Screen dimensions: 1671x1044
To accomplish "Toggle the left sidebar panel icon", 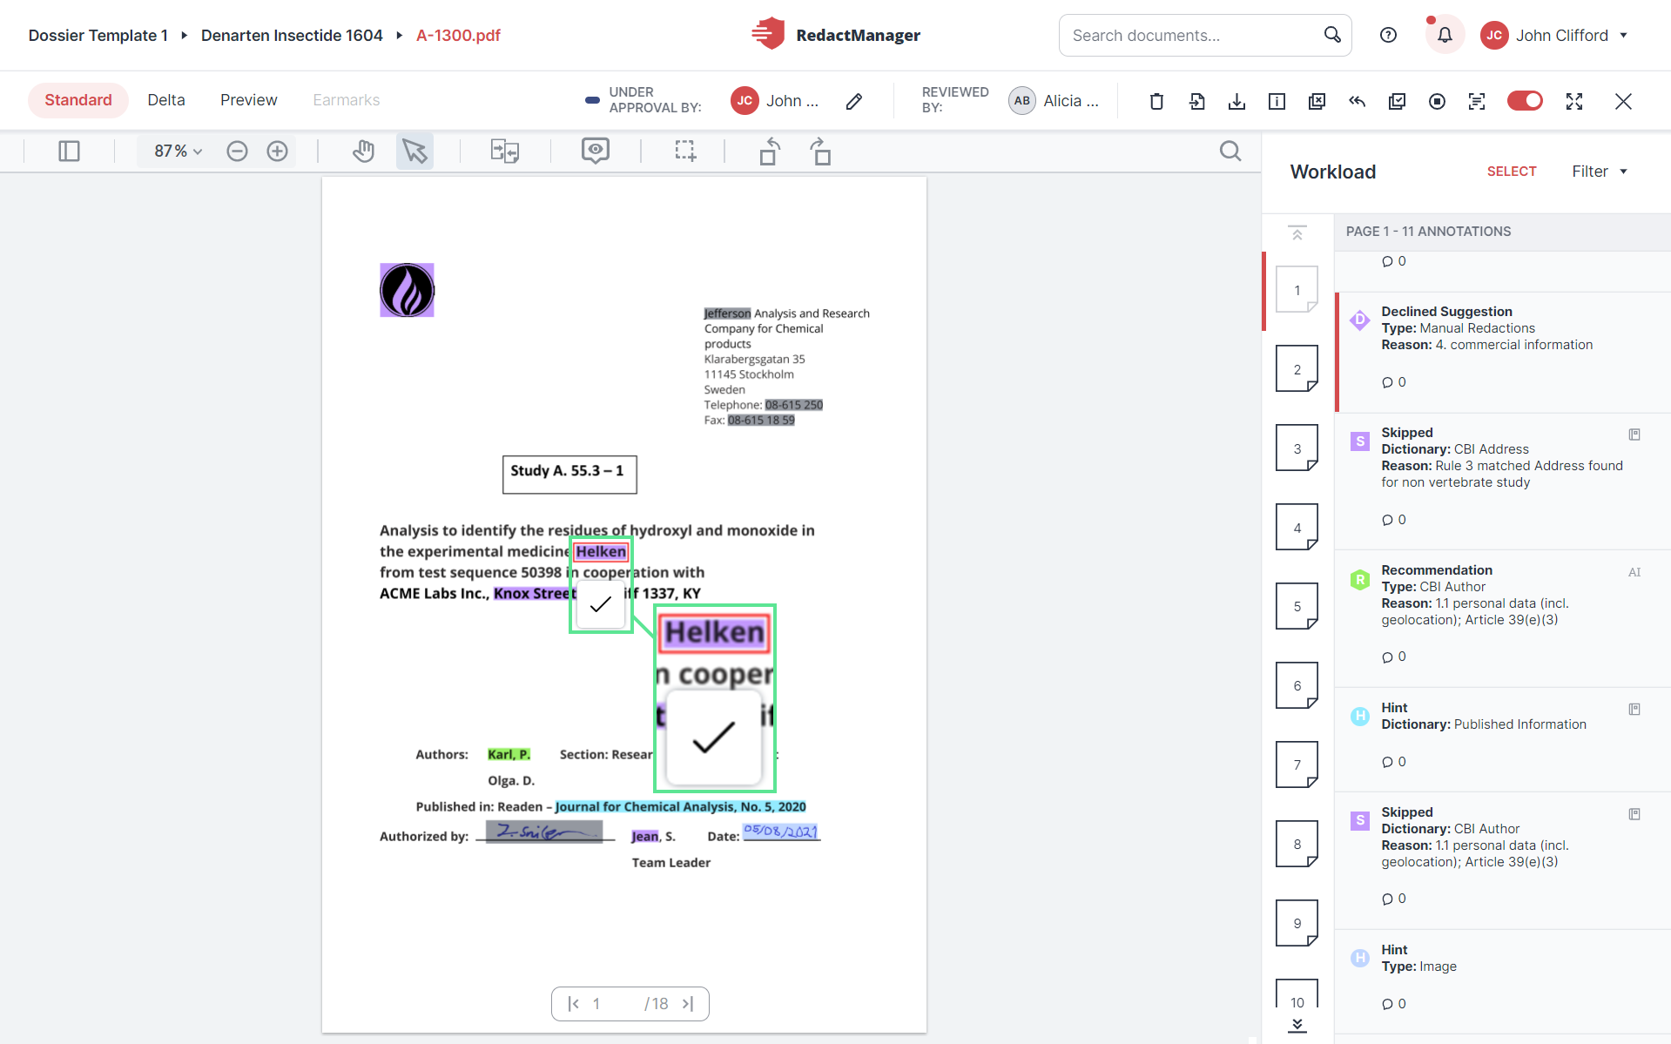I will coord(69,152).
